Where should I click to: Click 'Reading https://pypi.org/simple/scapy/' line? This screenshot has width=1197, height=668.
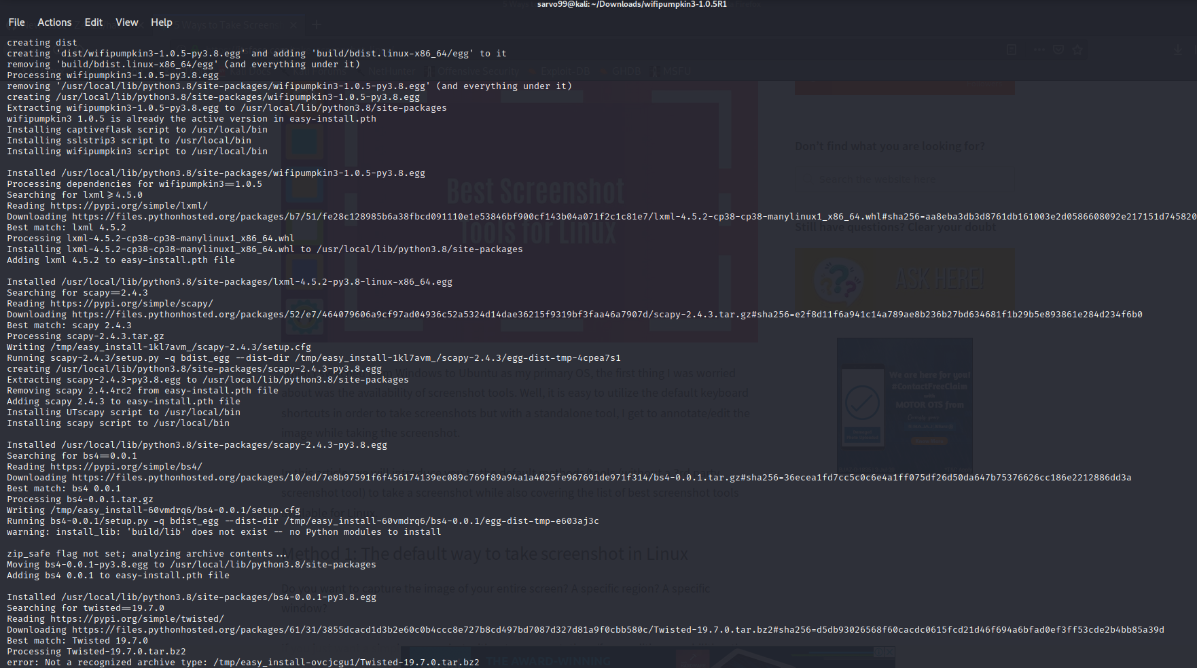pyautogui.click(x=110, y=304)
